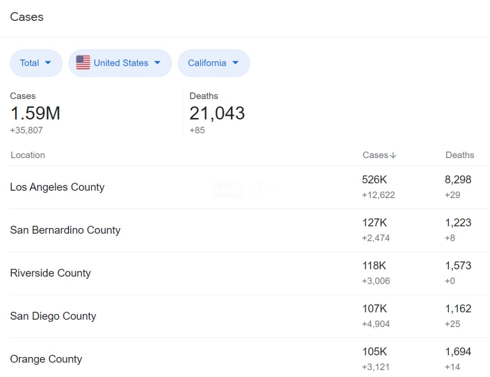Click San Diego County 107K cases value
The width and height of the screenshot is (490, 377).
374,309
